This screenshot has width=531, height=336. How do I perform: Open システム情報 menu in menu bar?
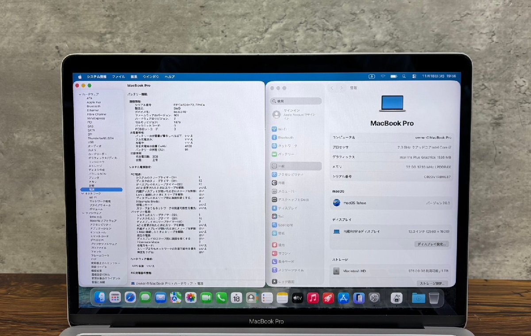pos(96,76)
